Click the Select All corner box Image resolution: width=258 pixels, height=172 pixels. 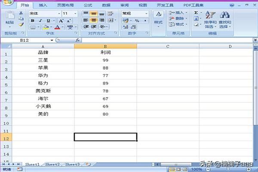click(x=6, y=46)
